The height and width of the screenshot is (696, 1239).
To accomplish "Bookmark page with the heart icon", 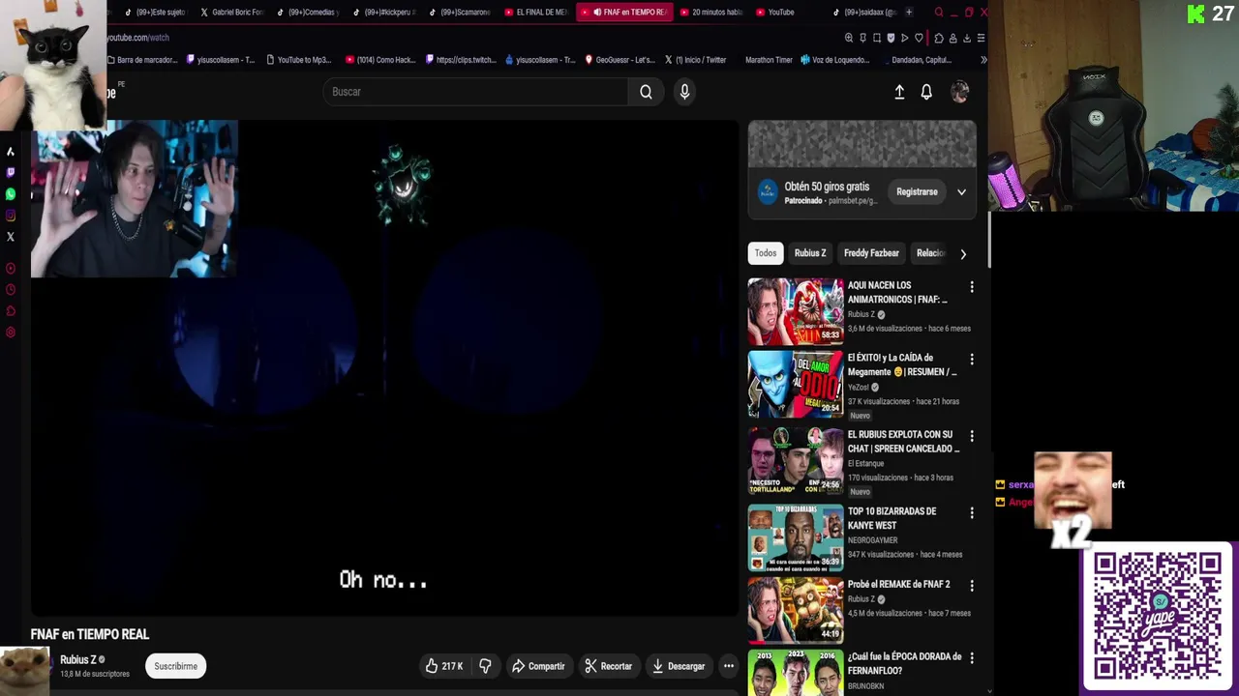I will (x=919, y=38).
